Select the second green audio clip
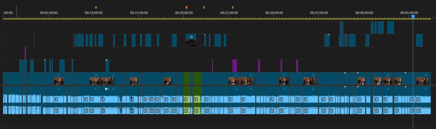436x129 pixels. [197, 100]
